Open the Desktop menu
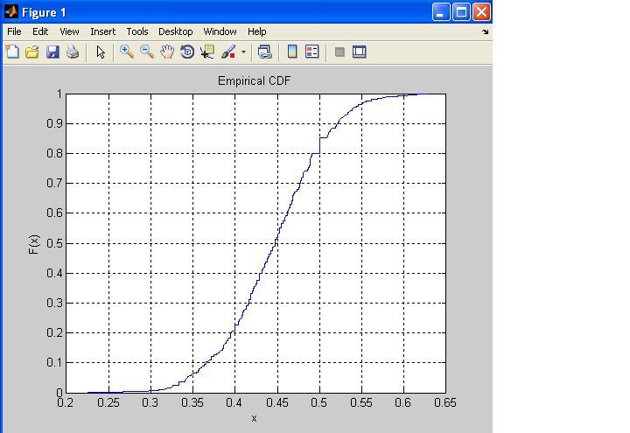630x433 pixels. [176, 31]
